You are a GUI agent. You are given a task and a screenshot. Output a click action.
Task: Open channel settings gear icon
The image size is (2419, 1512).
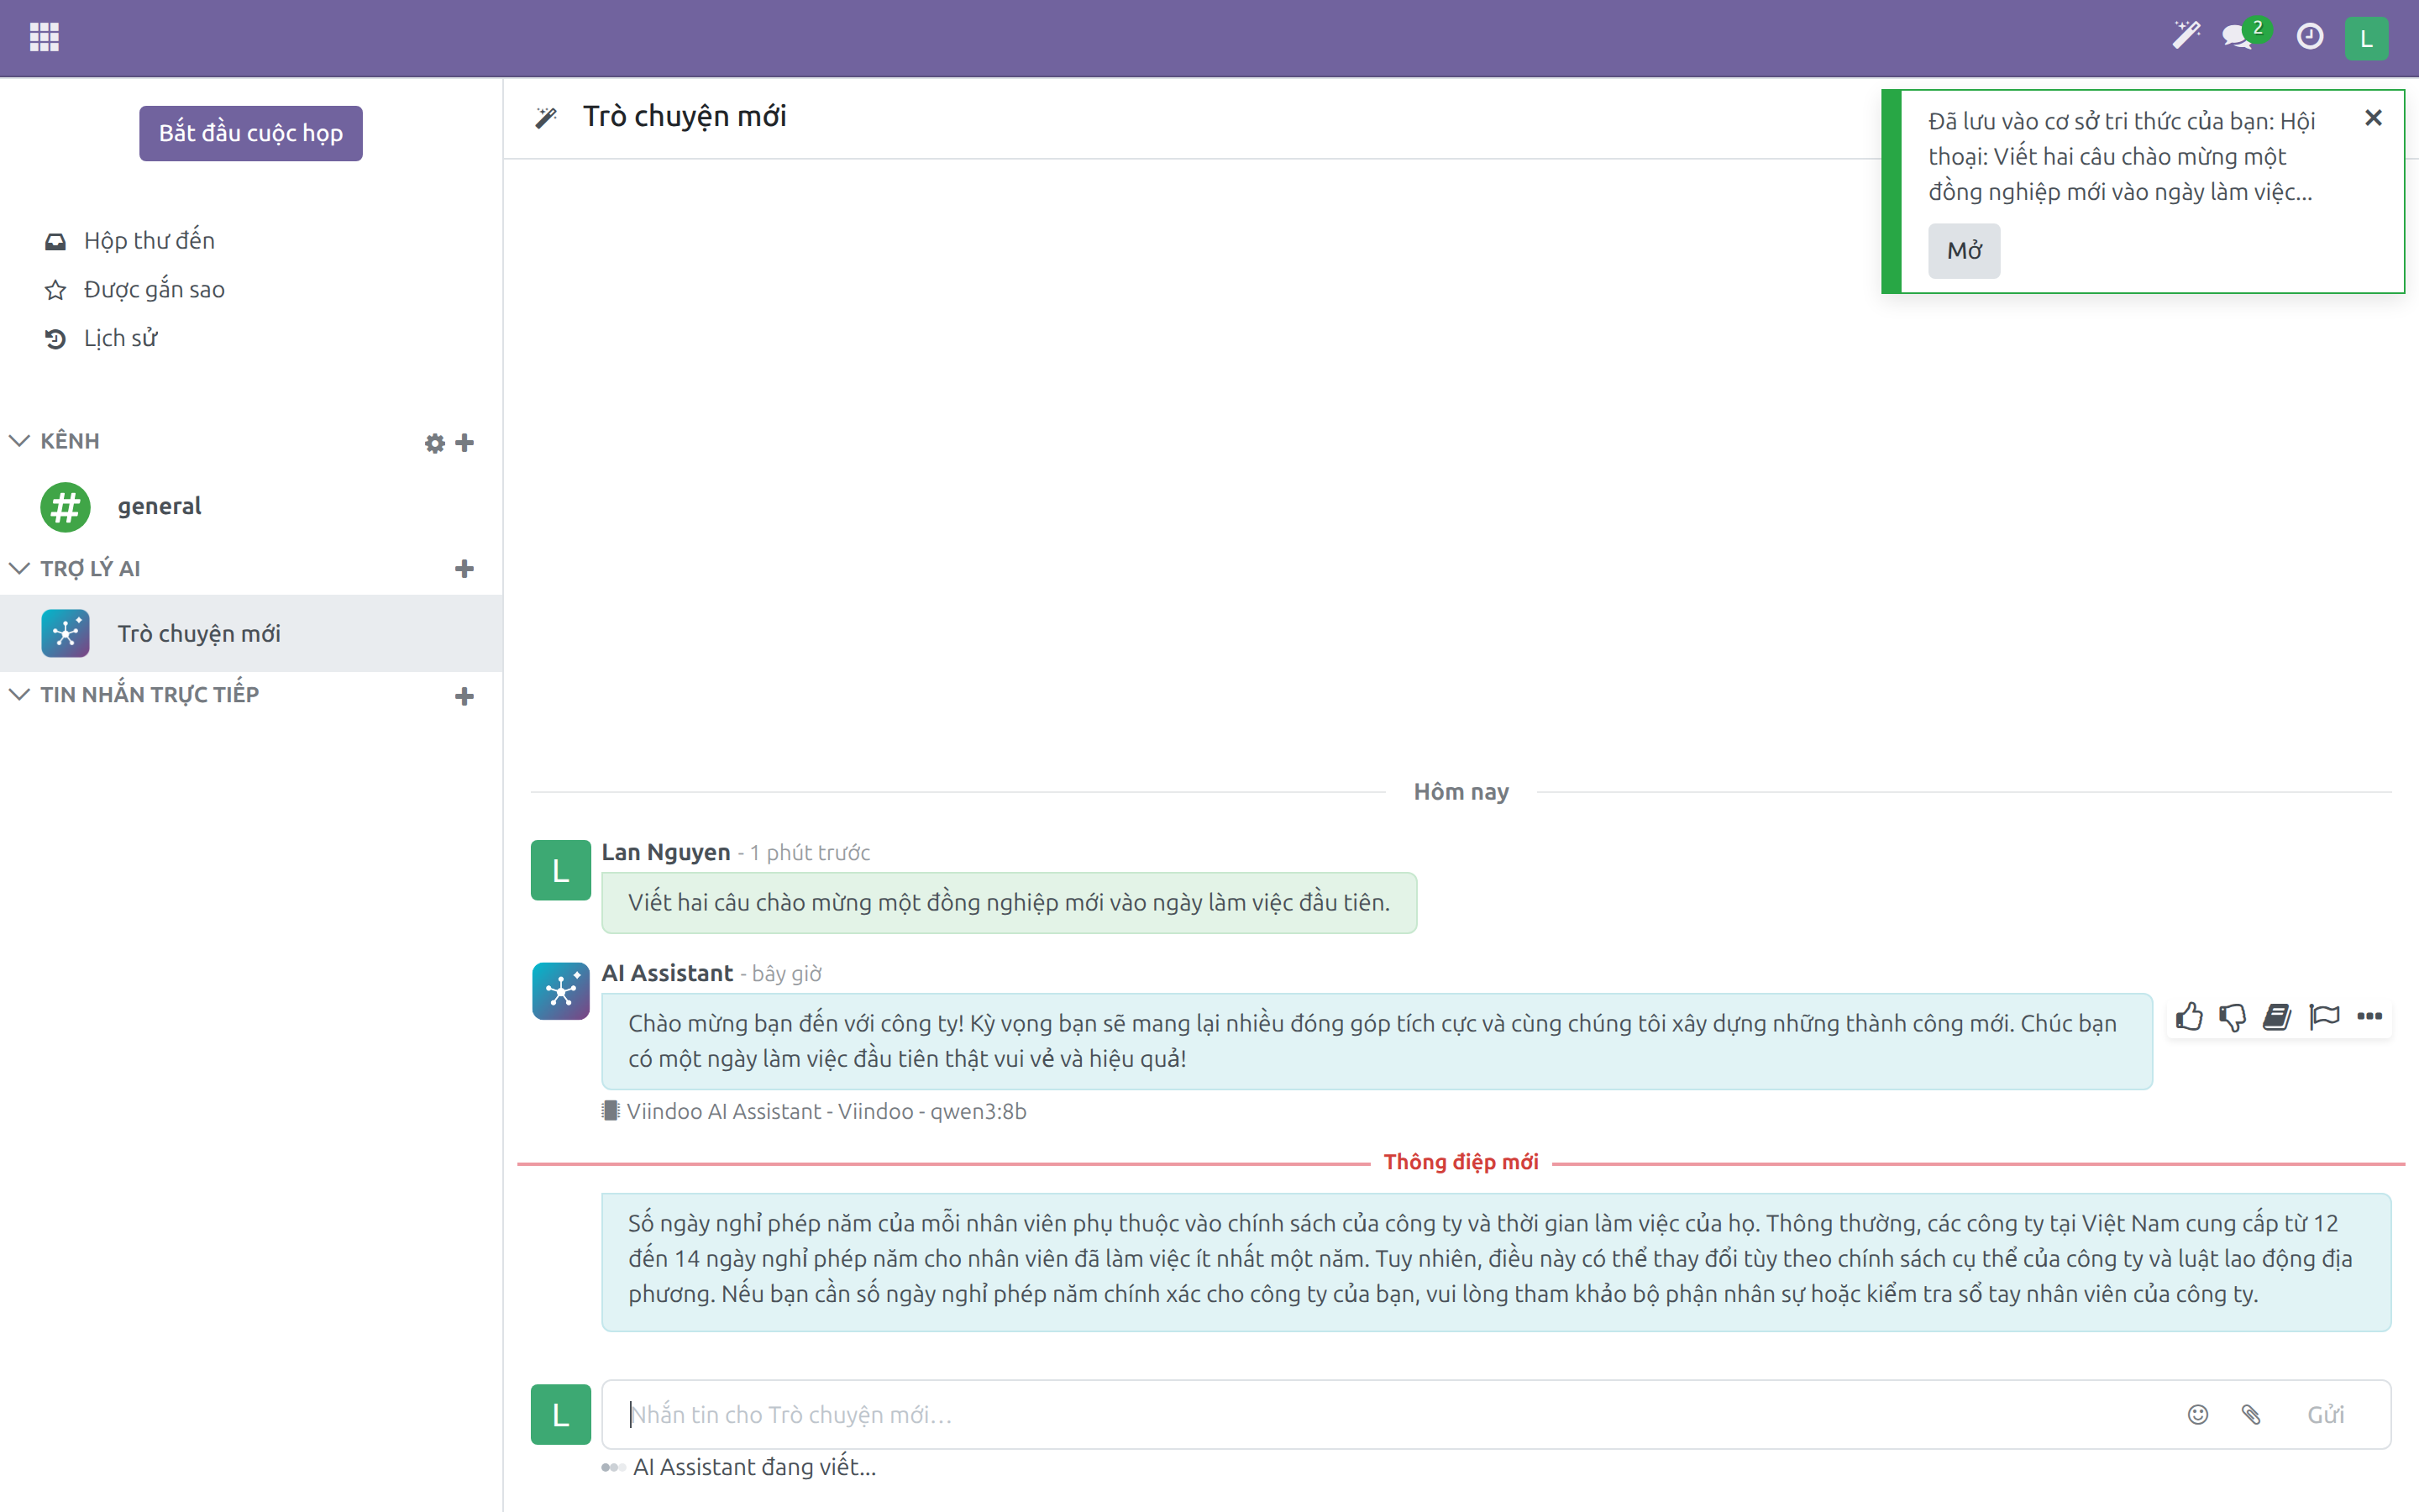tap(433, 443)
